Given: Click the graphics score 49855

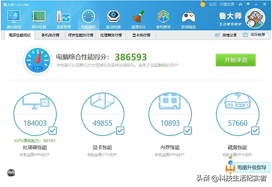Looking at the screenshot, I should [102, 123].
